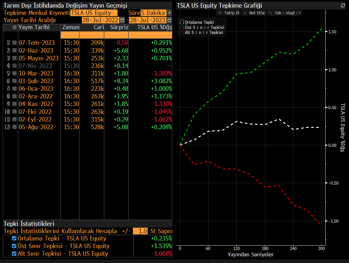Image resolution: width=349 pixels, height=263 pixels.
Task: Select the Yakınlaştır magnifier tool
Action: tap(285, 13)
